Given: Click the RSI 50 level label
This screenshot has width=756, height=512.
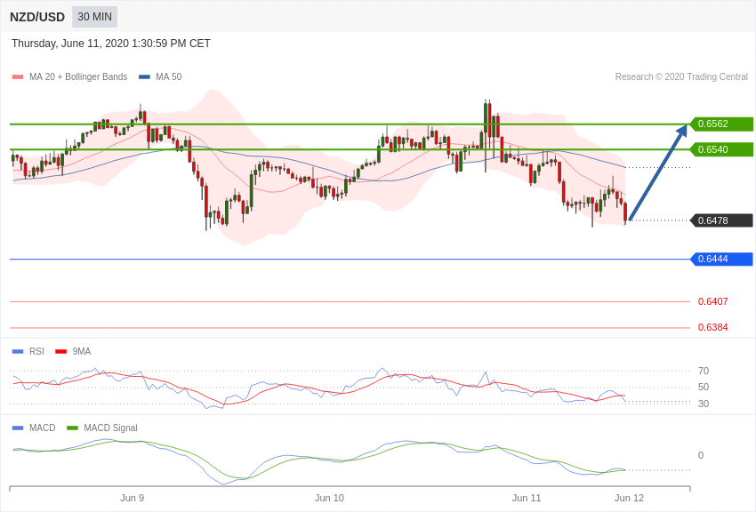Looking at the screenshot, I should (x=704, y=387).
